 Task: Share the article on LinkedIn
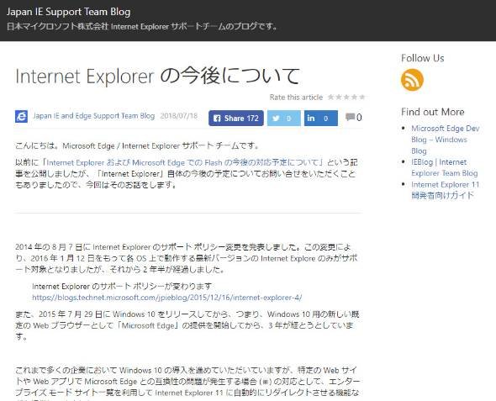click(321, 119)
